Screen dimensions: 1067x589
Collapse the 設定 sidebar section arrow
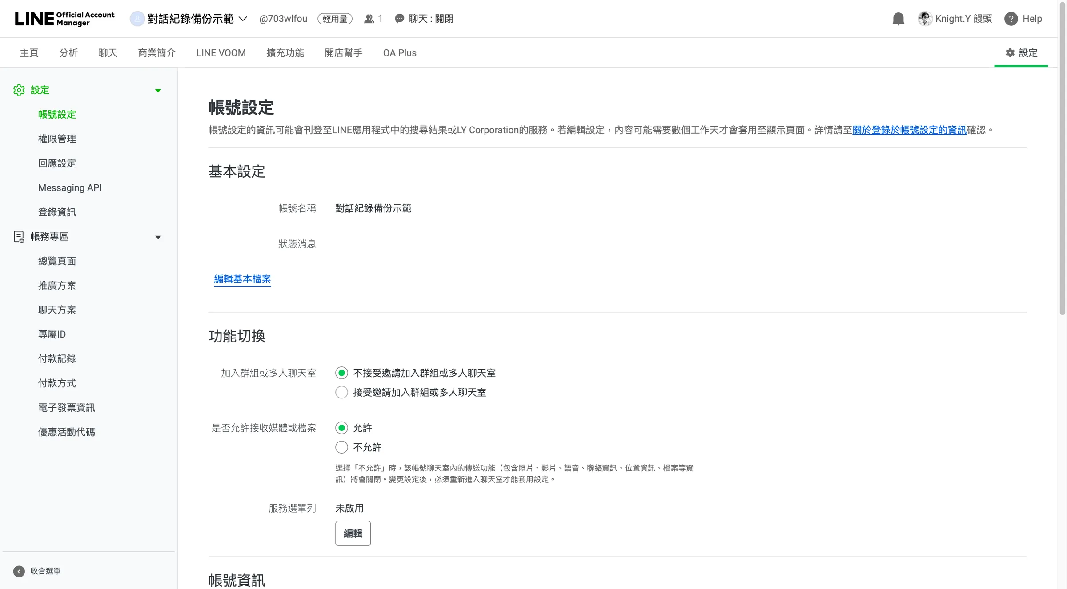(x=158, y=91)
